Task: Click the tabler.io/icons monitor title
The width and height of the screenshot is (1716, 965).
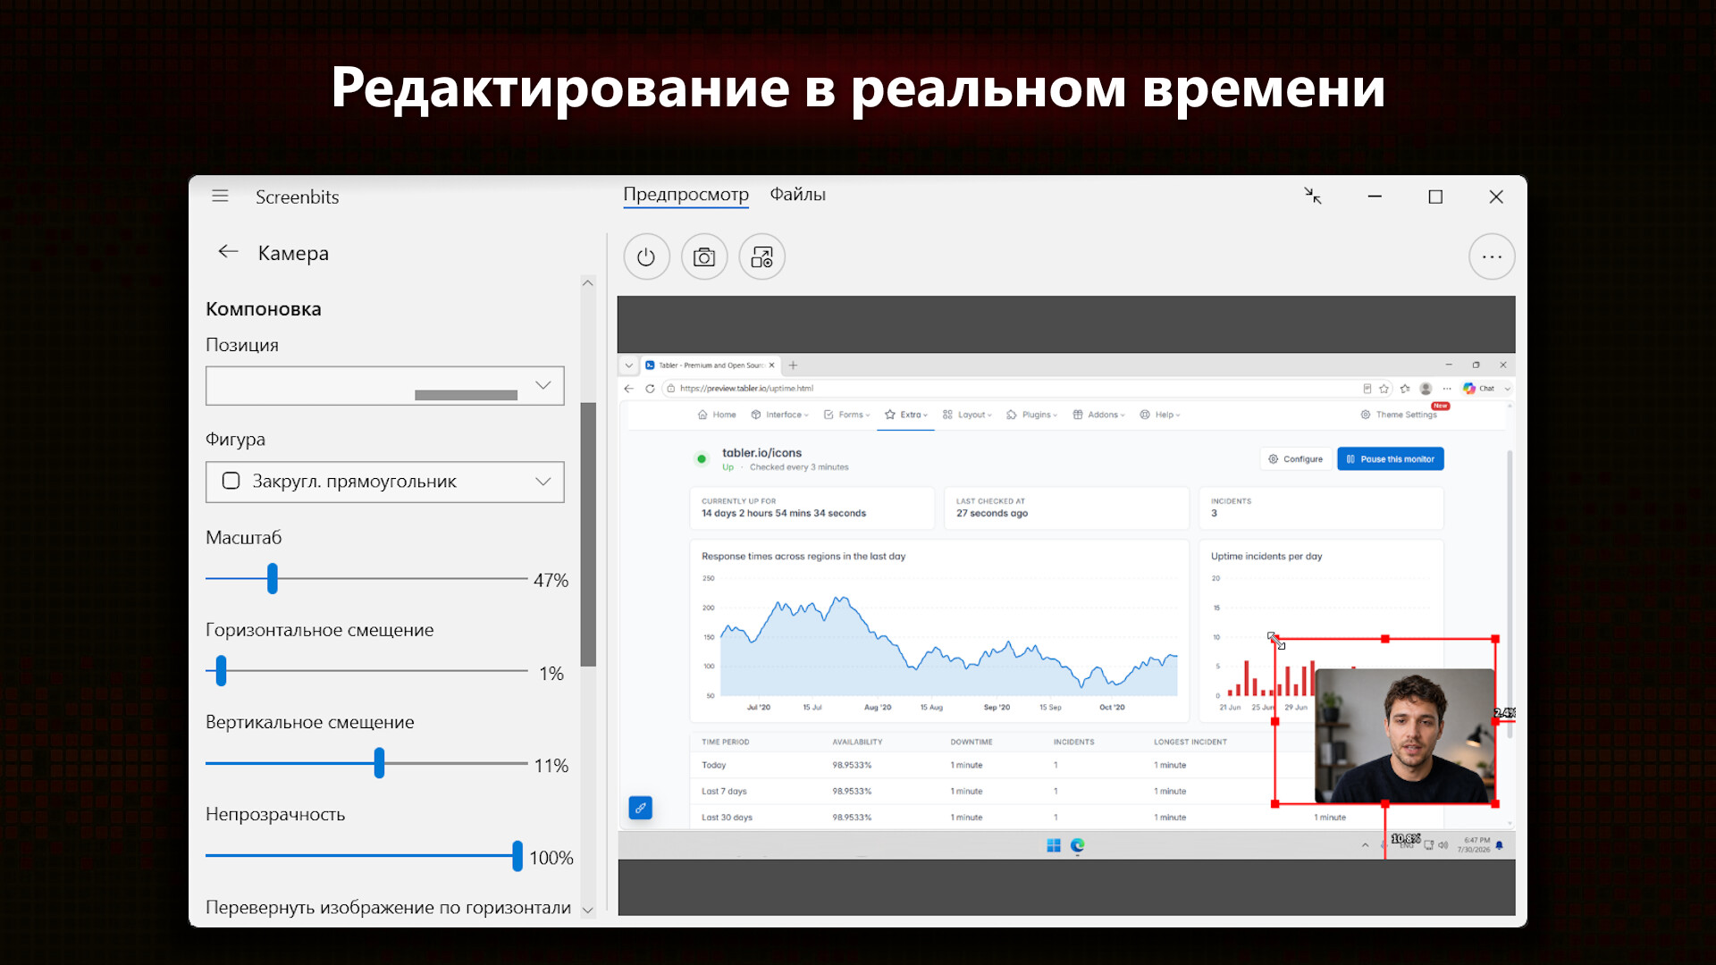Action: tap(761, 453)
